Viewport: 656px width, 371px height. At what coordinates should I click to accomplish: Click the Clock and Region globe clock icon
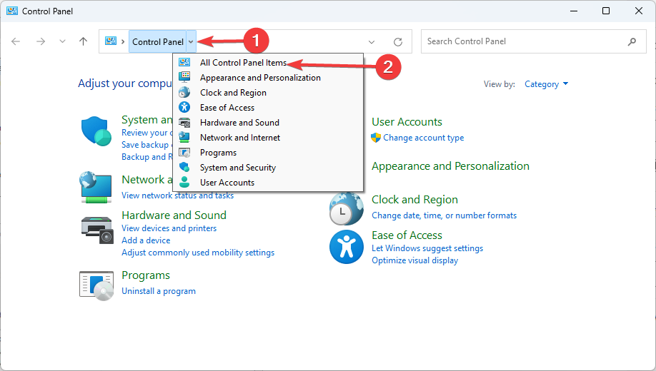coord(346,208)
